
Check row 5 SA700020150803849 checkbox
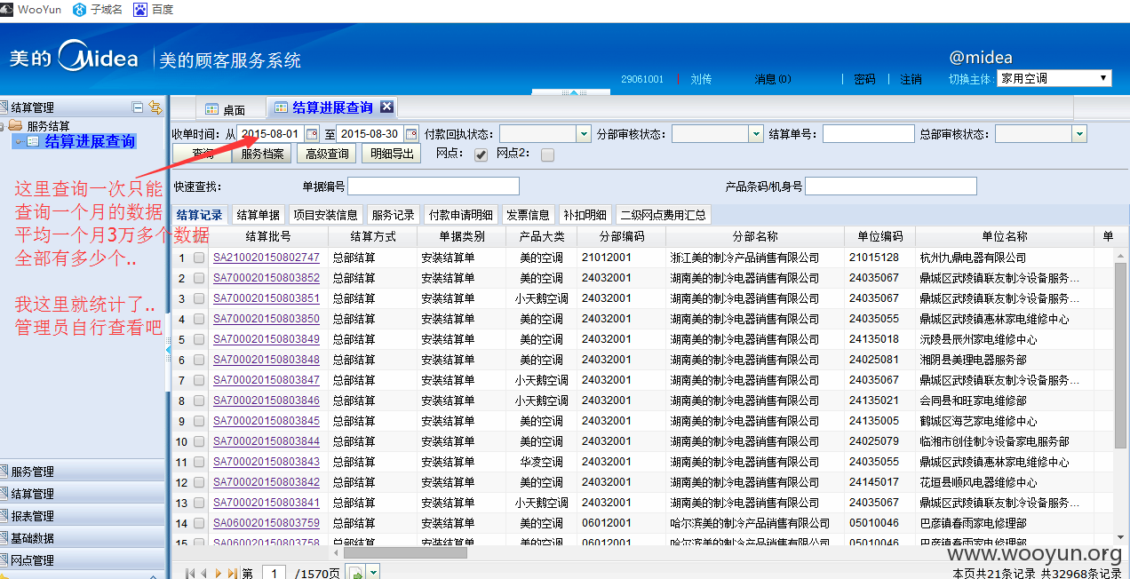199,340
